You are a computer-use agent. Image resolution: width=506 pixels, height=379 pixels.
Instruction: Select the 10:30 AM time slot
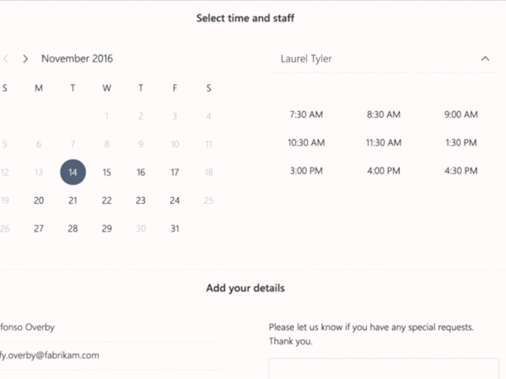pyautogui.click(x=305, y=143)
